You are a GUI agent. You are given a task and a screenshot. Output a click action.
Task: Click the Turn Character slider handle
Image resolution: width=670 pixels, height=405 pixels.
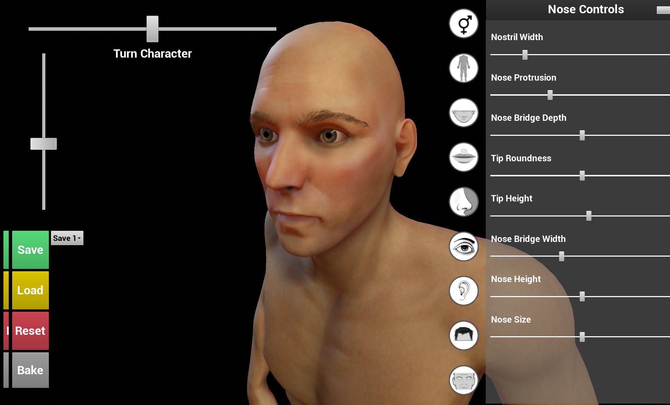coord(152,29)
